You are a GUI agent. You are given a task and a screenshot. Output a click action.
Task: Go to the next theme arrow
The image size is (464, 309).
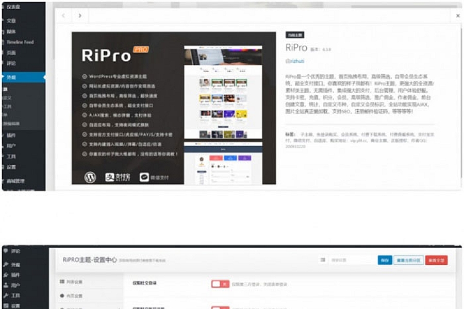[x=80, y=15]
